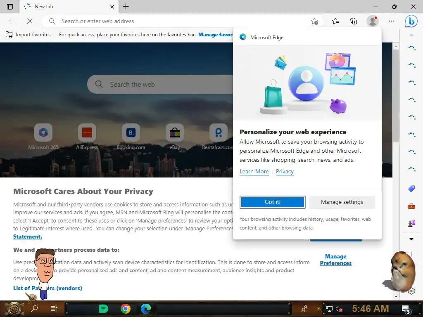
Task: Click the page vertical scrollbar thumb
Action: [396, 96]
